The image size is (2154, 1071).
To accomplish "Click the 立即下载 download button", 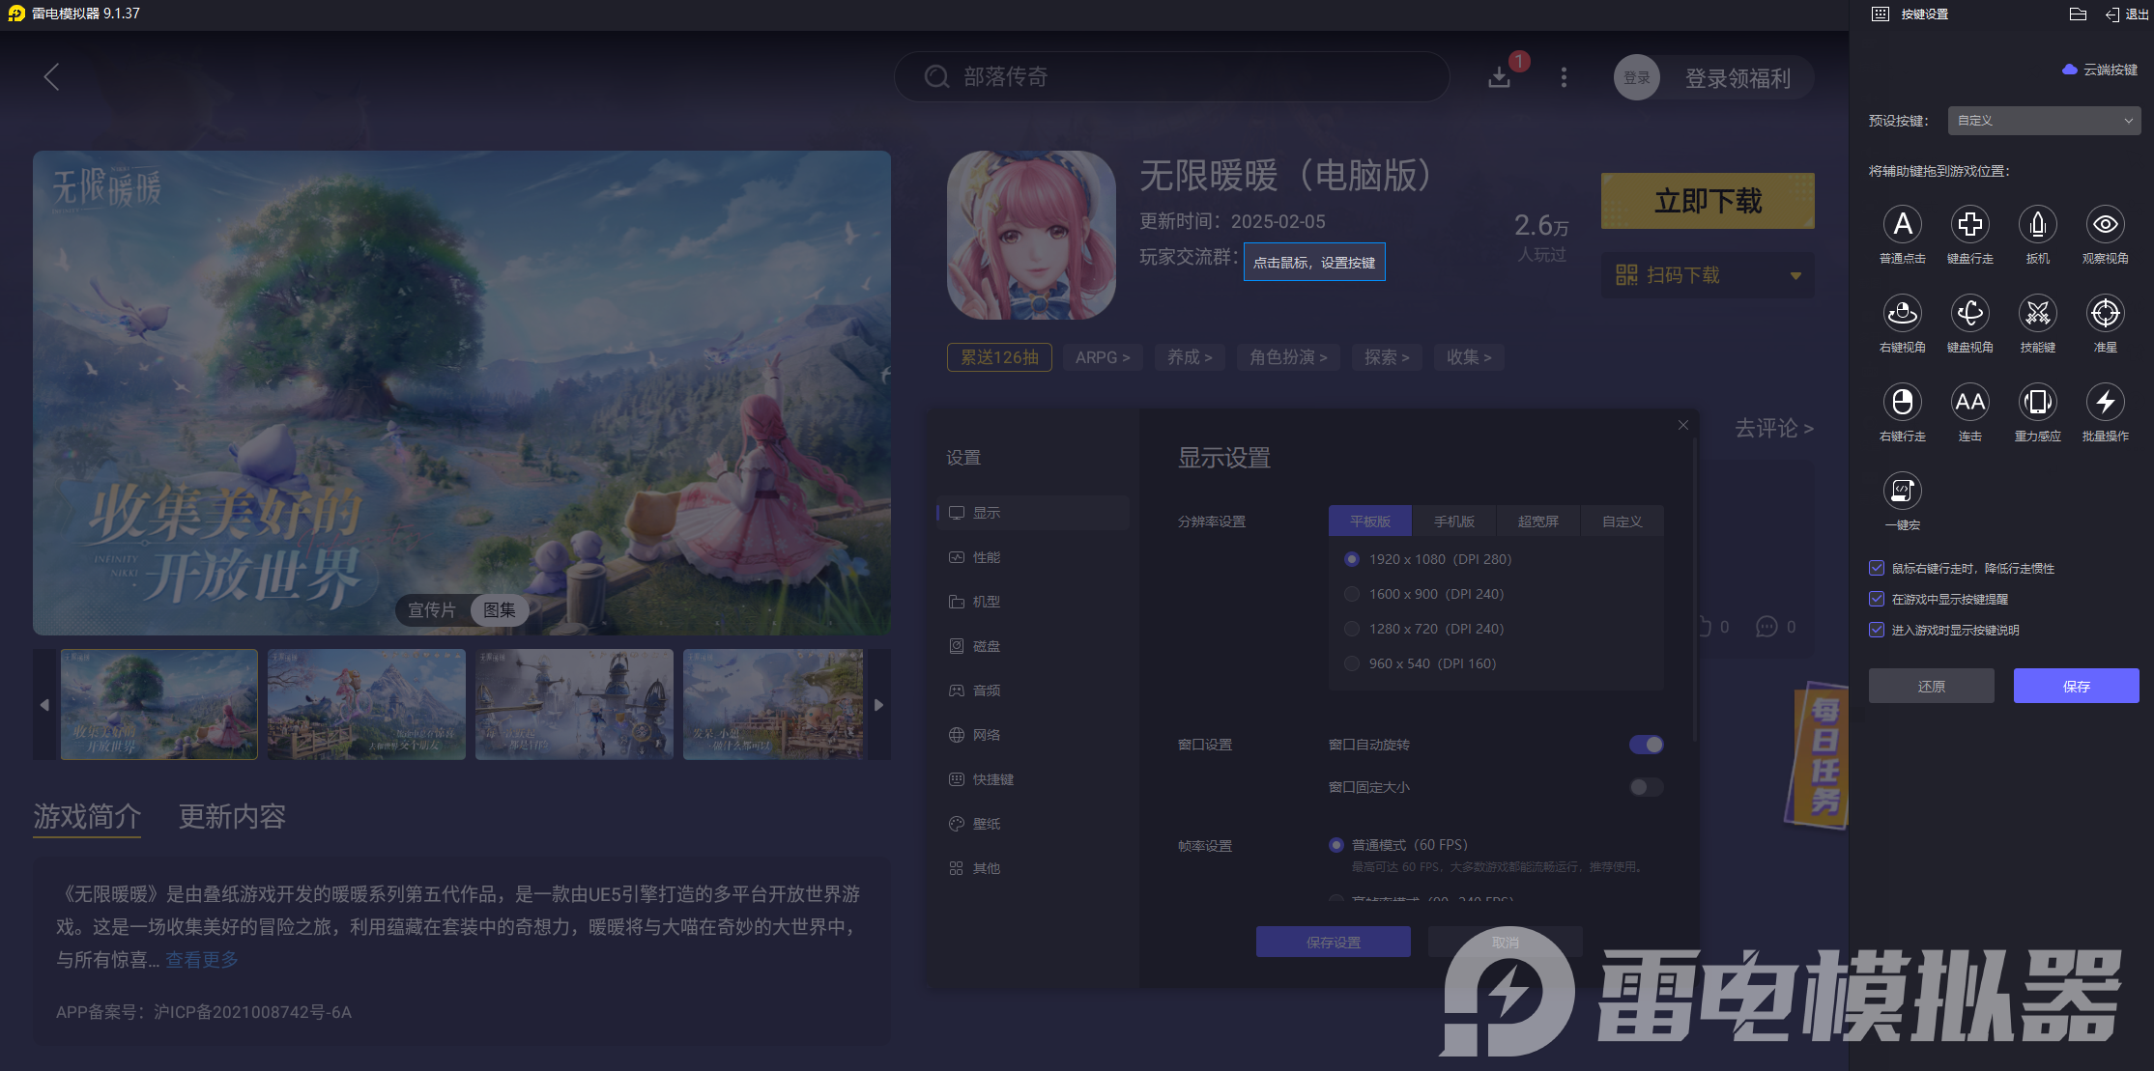I will pyautogui.click(x=1707, y=201).
